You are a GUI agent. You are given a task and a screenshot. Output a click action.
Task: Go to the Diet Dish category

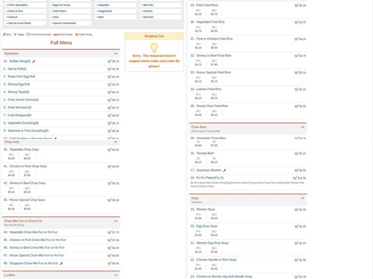point(148,17)
